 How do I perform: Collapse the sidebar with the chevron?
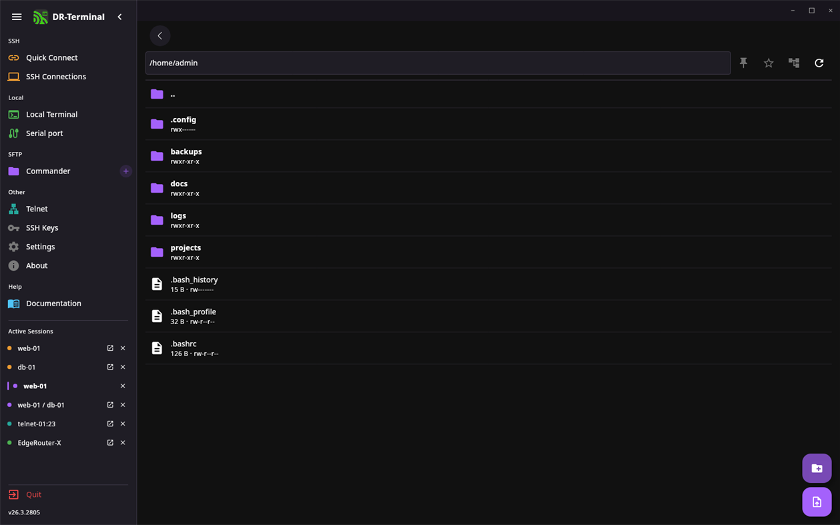click(x=120, y=17)
